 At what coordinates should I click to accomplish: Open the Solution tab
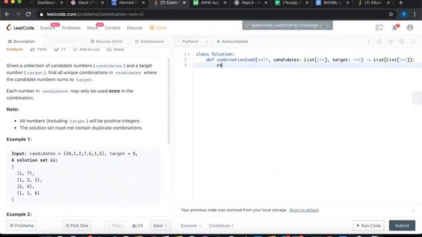click(64, 41)
